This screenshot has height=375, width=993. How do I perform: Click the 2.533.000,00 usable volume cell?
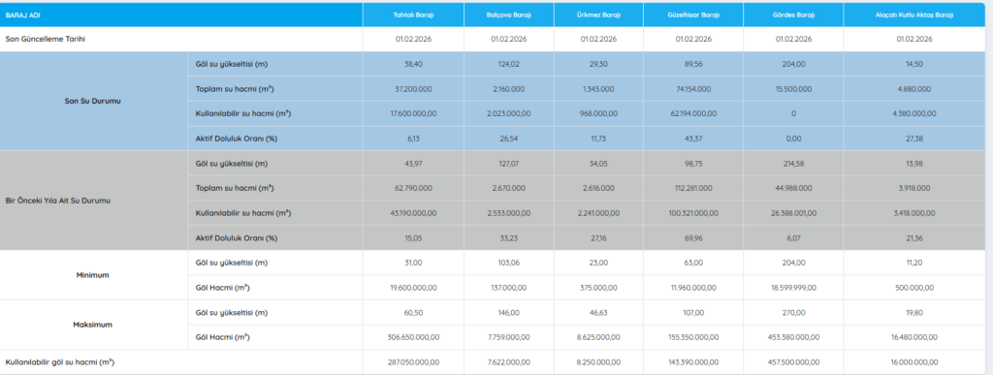[509, 213]
